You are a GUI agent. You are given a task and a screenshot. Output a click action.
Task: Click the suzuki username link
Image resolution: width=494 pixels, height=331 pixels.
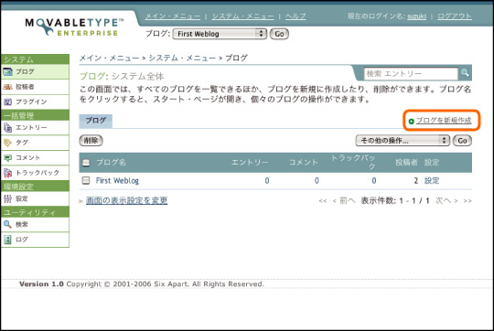point(416,16)
